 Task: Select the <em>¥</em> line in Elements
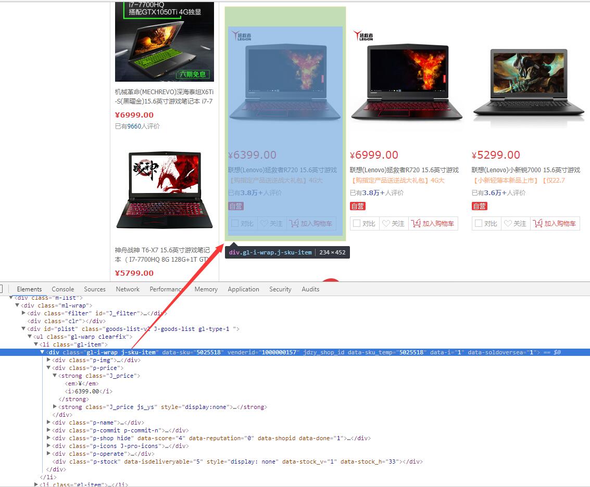tap(82, 383)
